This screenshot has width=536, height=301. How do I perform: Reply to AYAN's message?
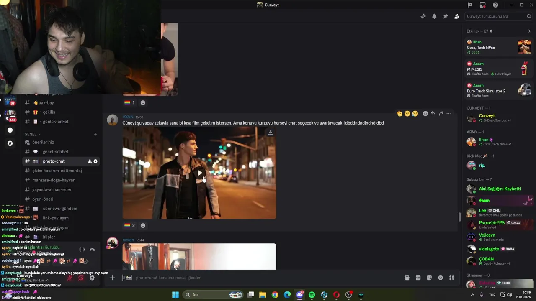click(433, 114)
